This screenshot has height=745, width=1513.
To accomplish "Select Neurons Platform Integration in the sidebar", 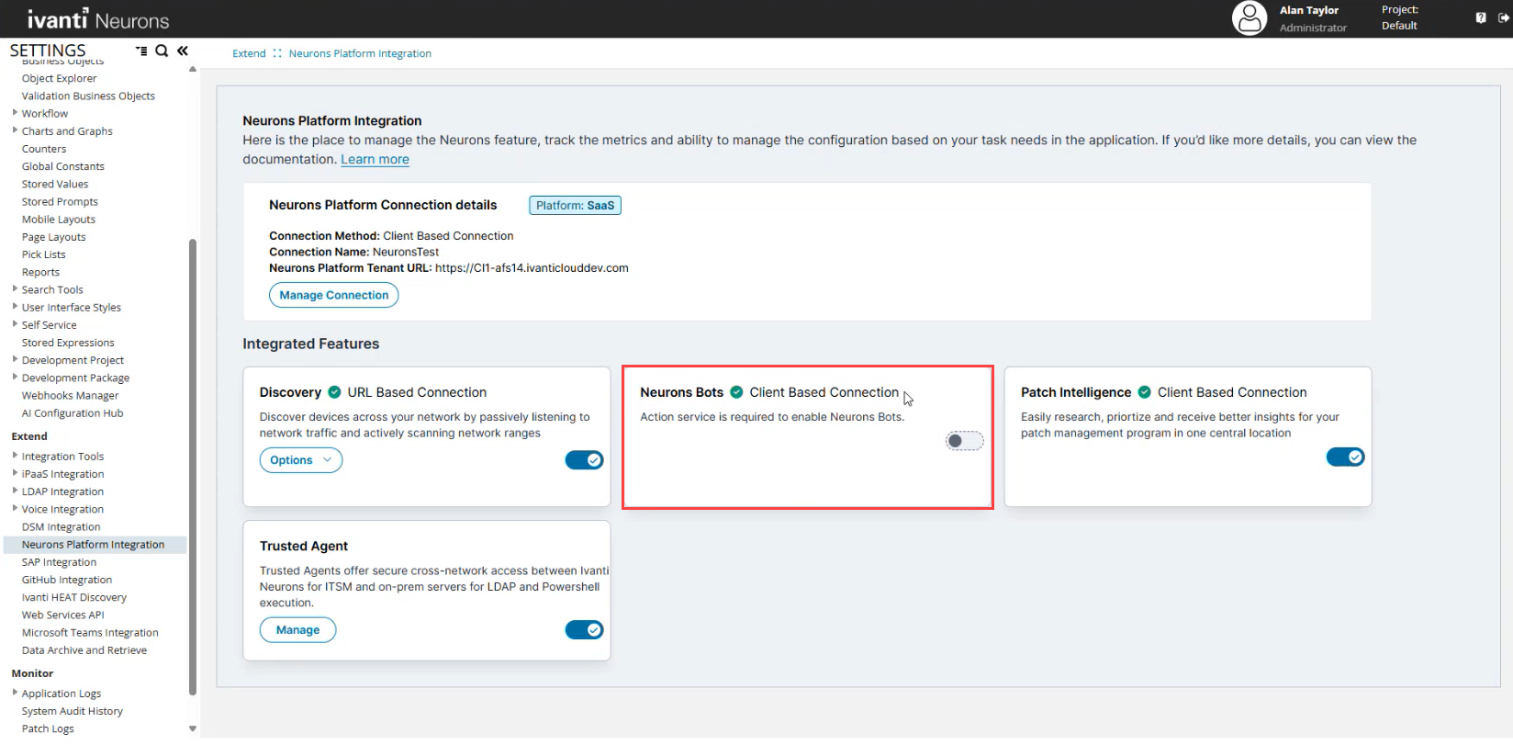I will tap(93, 545).
